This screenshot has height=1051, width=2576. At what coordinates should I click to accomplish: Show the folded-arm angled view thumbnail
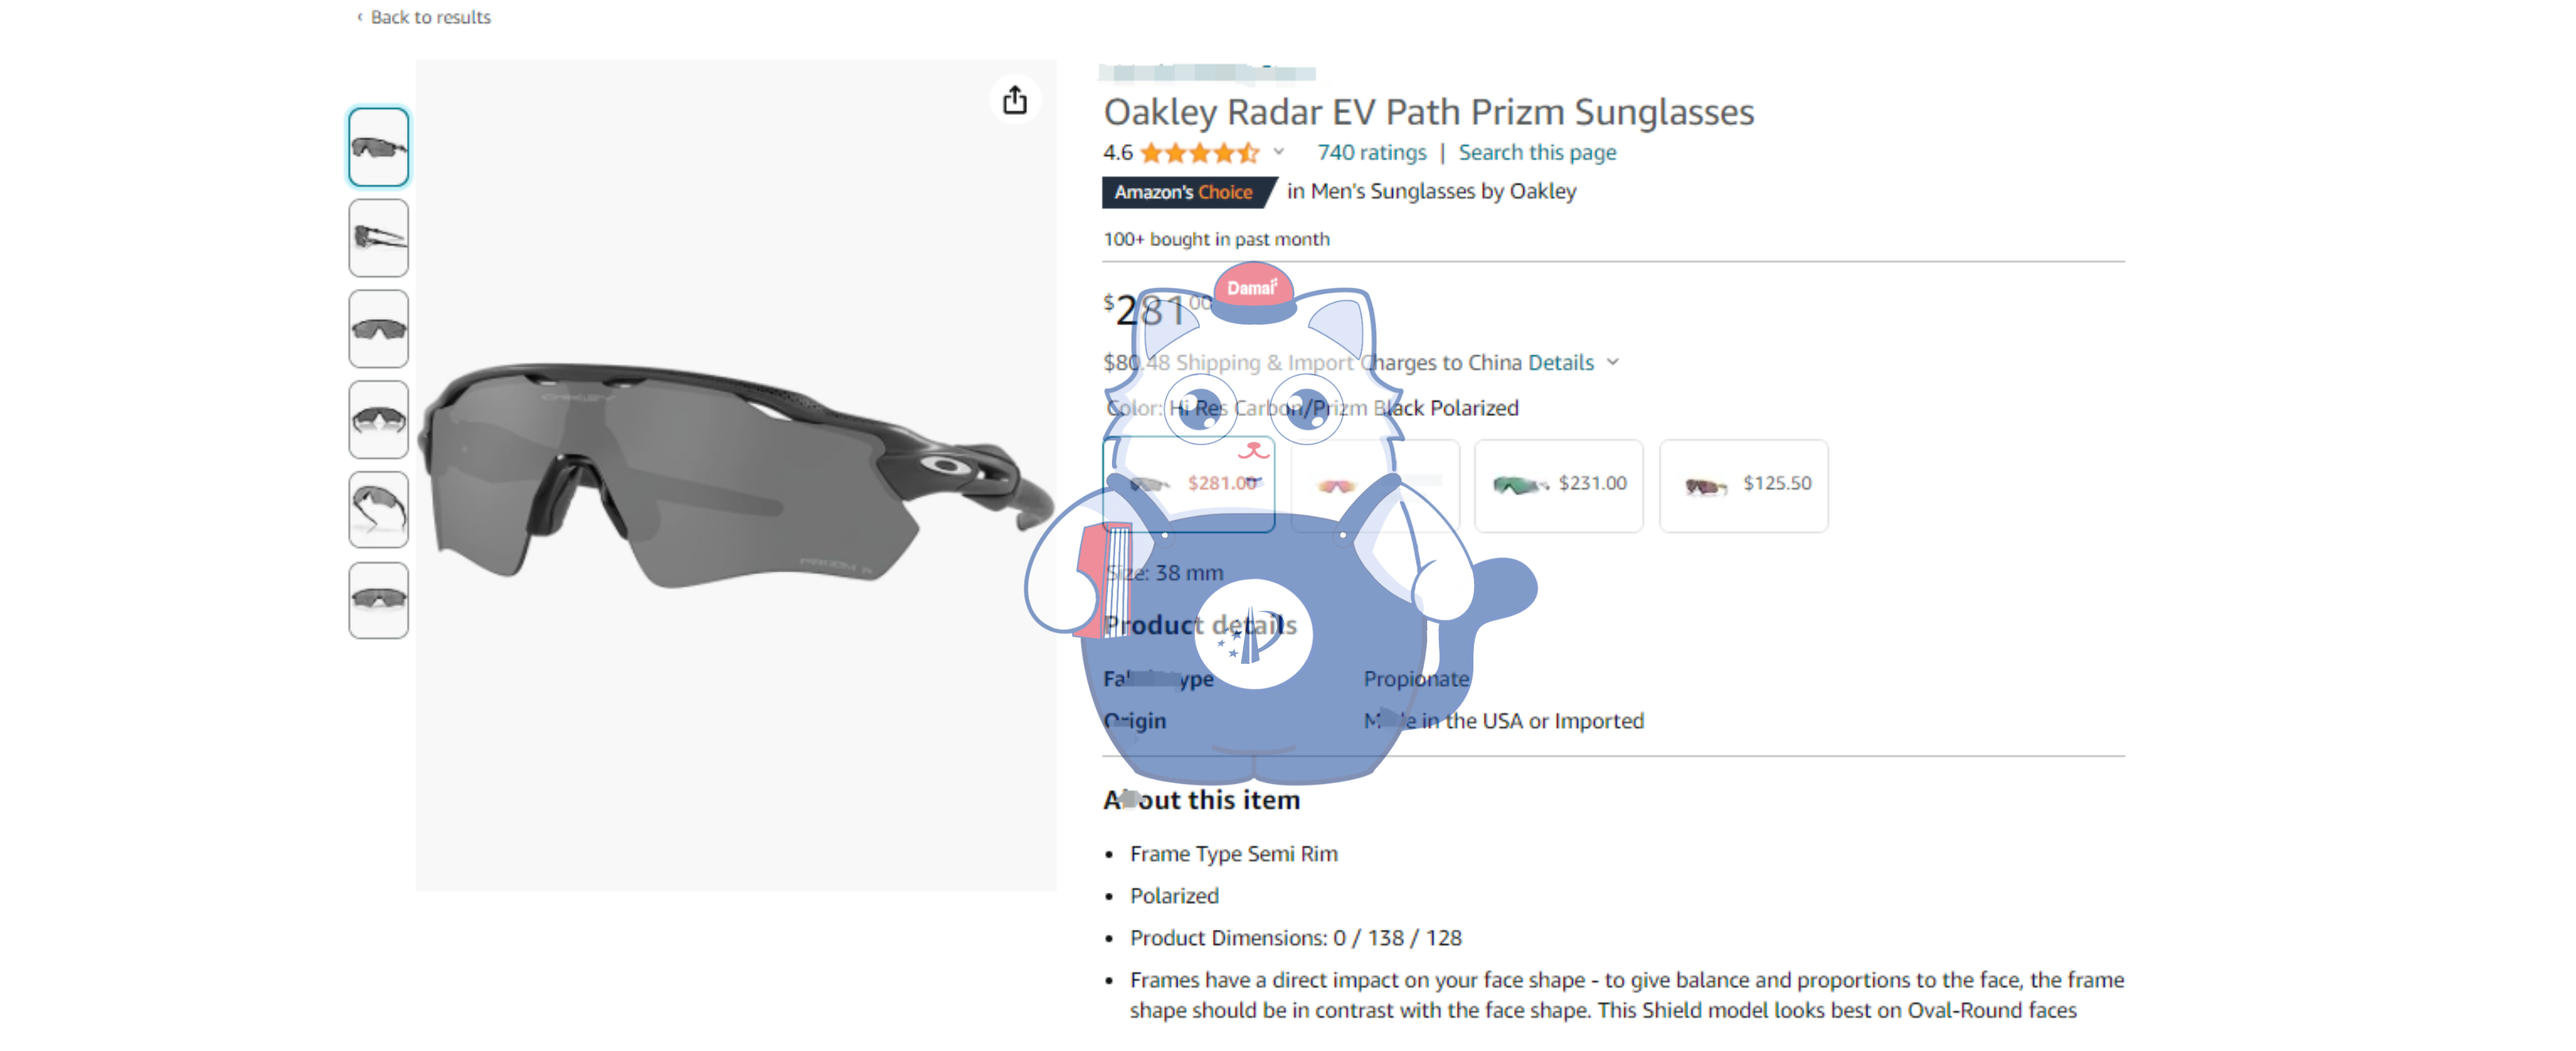[x=378, y=510]
